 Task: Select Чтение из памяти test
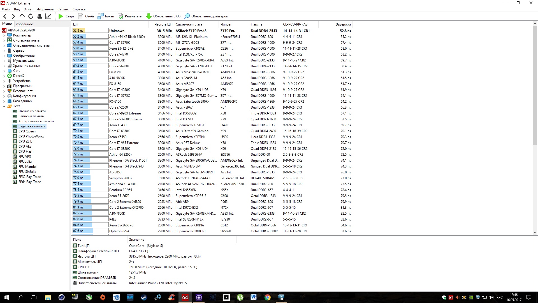tap(32, 111)
